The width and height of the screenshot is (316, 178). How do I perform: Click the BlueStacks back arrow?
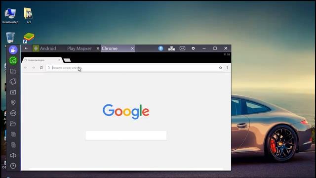click(x=26, y=48)
